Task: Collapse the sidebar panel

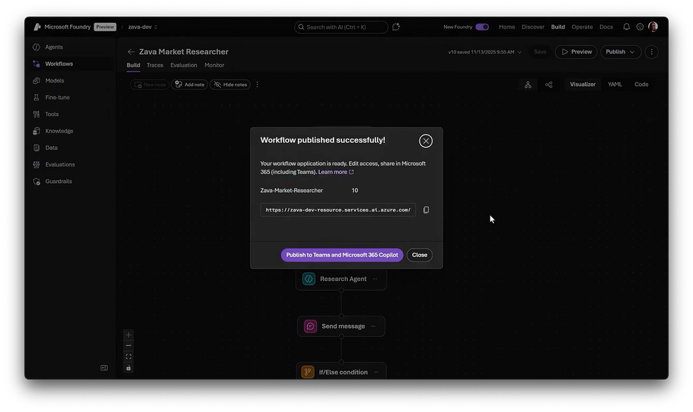Action: tap(104, 368)
